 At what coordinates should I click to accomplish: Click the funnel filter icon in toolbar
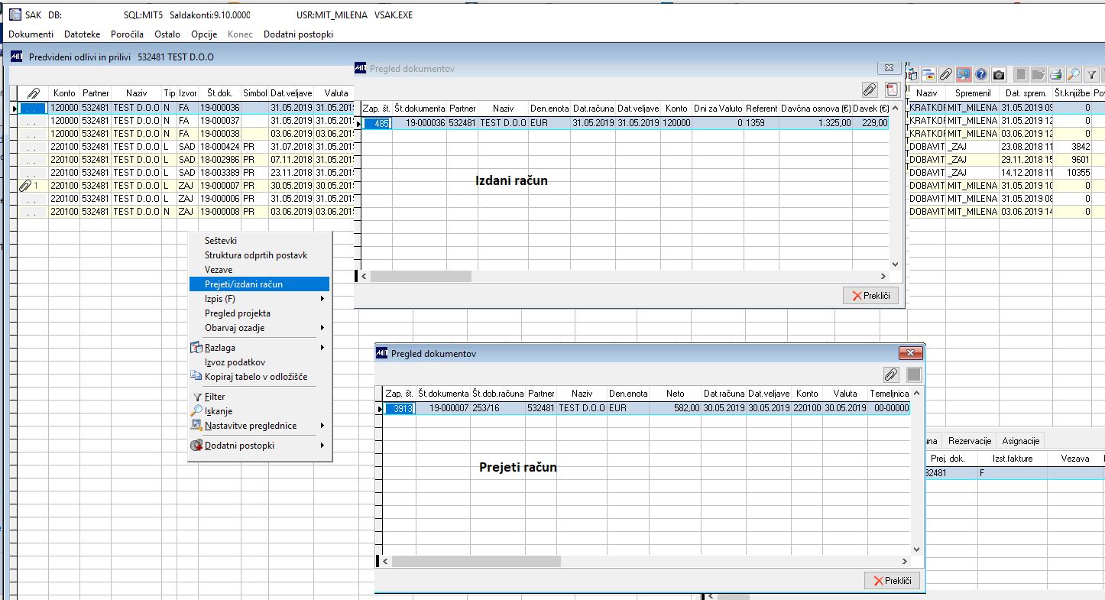click(1092, 74)
